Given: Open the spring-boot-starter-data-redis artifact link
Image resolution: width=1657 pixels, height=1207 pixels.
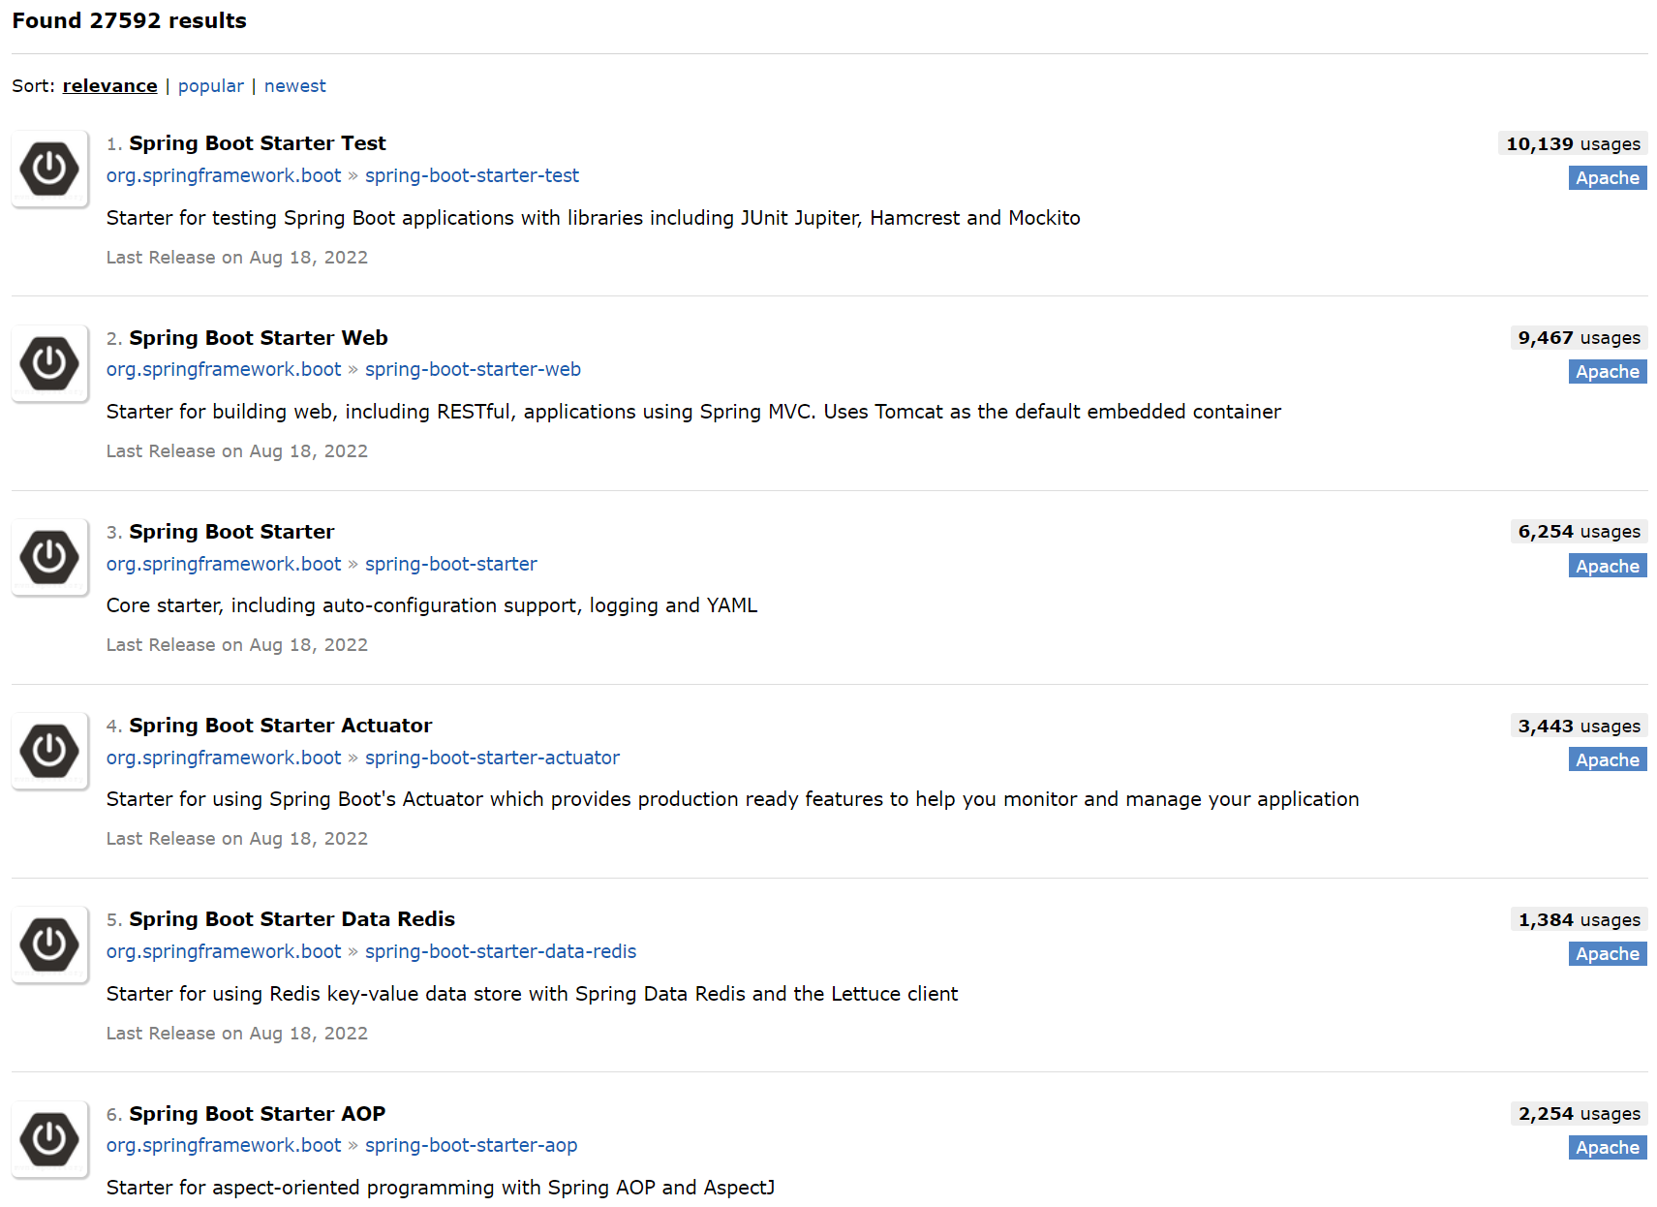Looking at the screenshot, I should [x=501, y=951].
